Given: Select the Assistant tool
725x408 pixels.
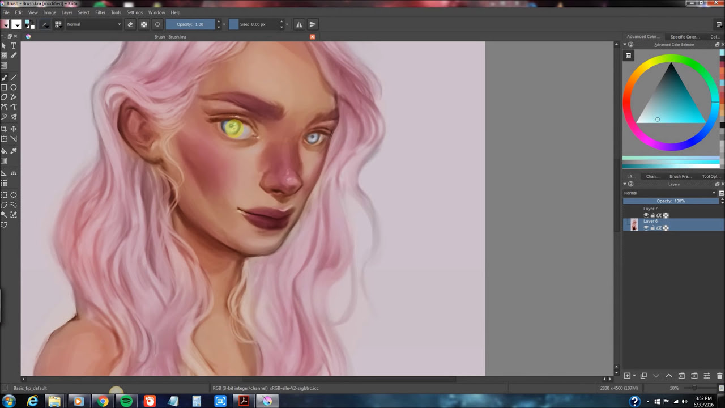Looking at the screenshot, I should pos(4,173).
